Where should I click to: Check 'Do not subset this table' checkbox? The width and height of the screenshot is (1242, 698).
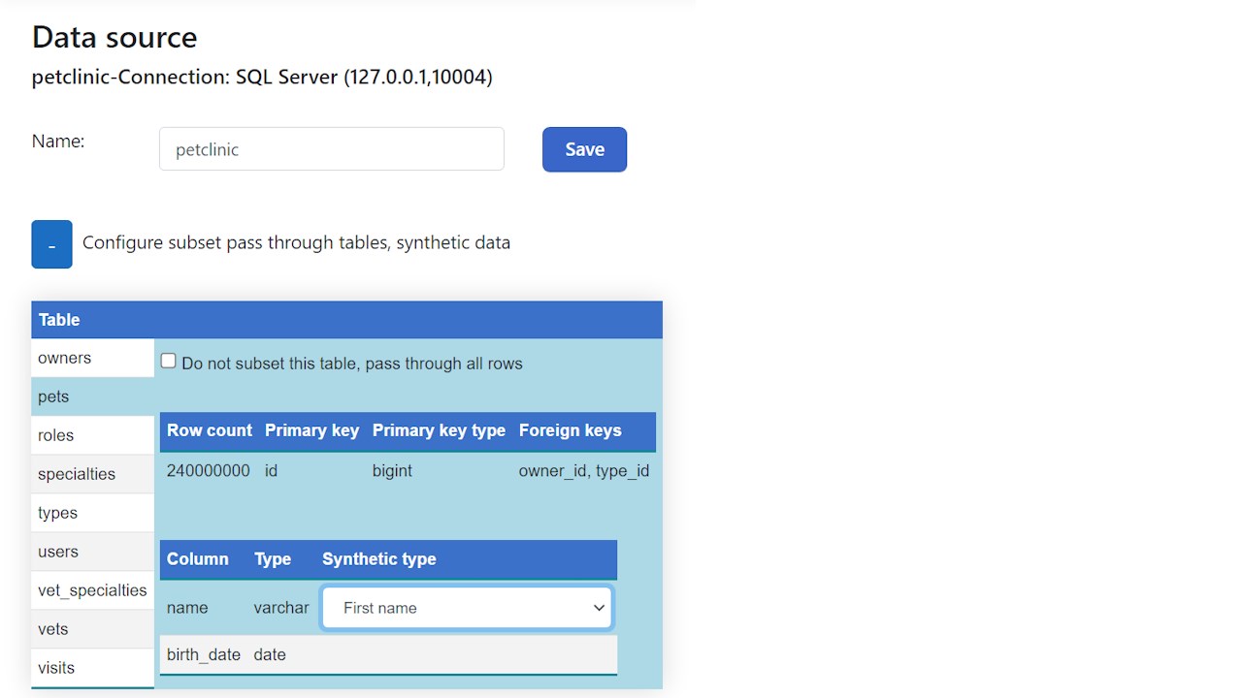tap(169, 362)
